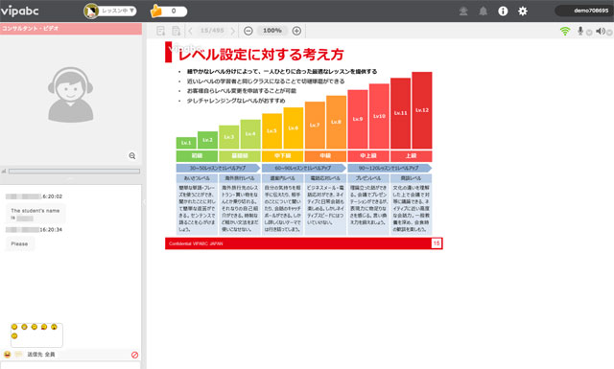Click the faded icon next to emoji button
This screenshot has width=614, height=369.
(x=18, y=355)
